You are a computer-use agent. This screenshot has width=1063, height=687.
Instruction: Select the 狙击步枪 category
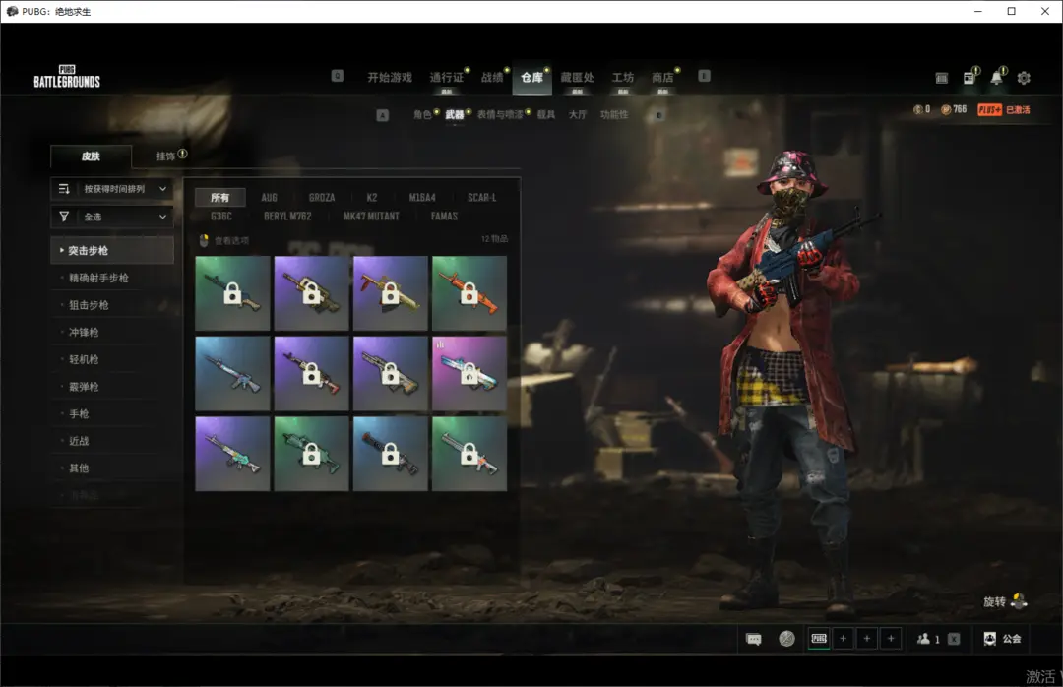(89, 305)
